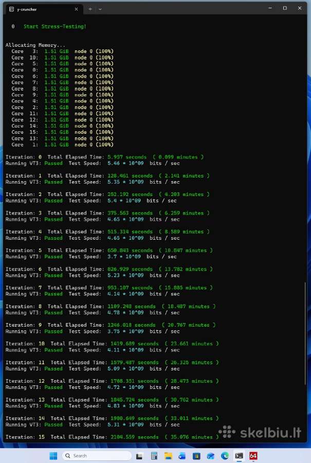The width and height of the screenshot is (311, 463).
Task: Click the "Core 1:" memory row
Action: 62,145
